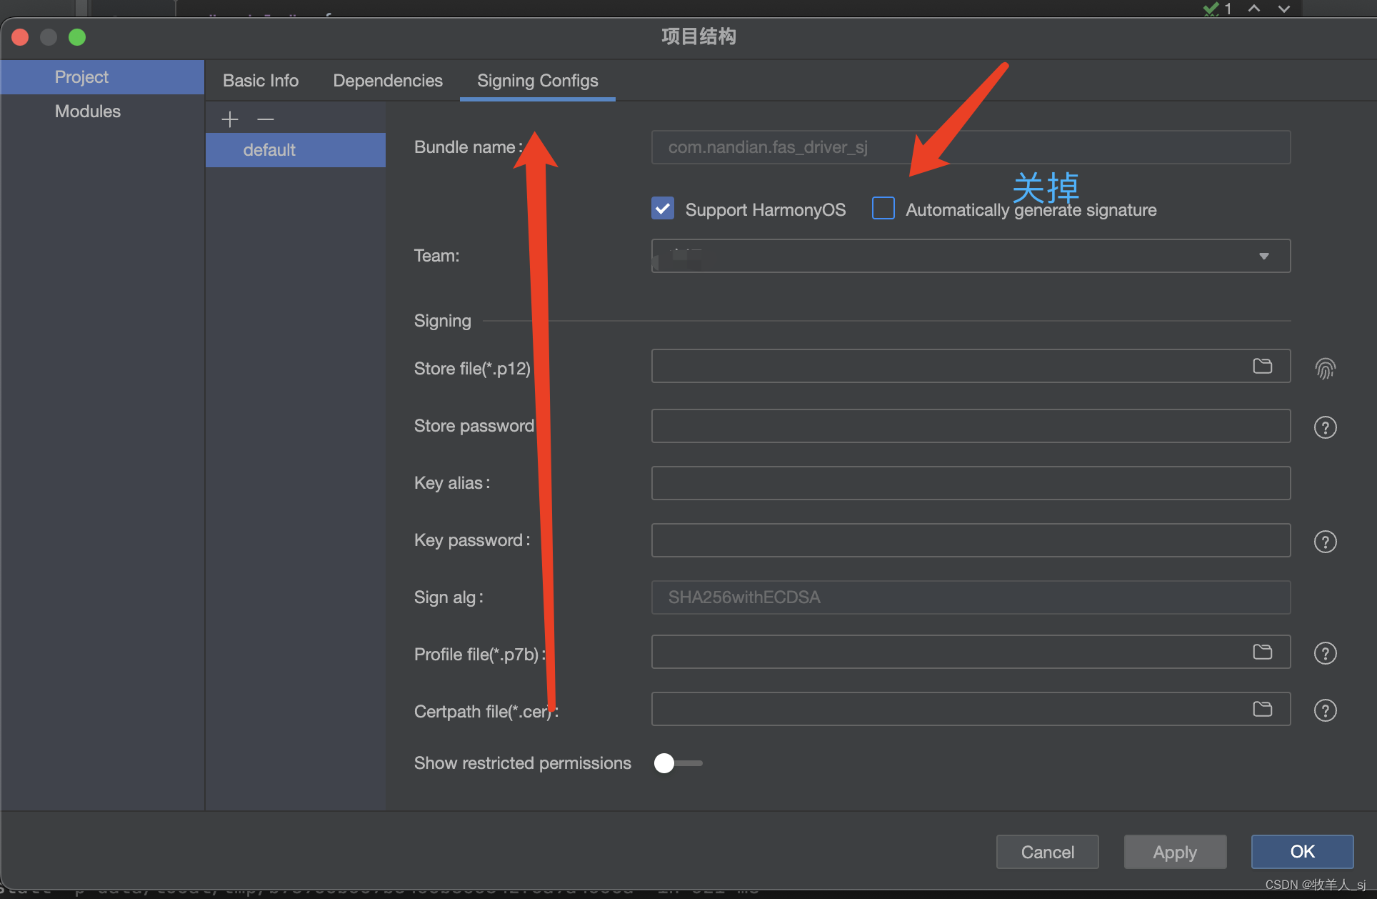Screen dimensions: 1377x899
Task: Switch to Basic Info tab
Action: coord(261,81)
